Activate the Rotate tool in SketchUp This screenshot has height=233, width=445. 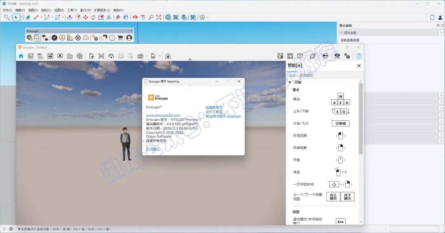93,17
